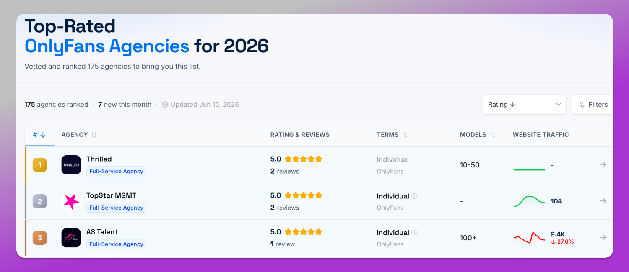The image size is (629, 272).
Task: Click Thrilled's 2 reviews text
Action: pos(285,171)
